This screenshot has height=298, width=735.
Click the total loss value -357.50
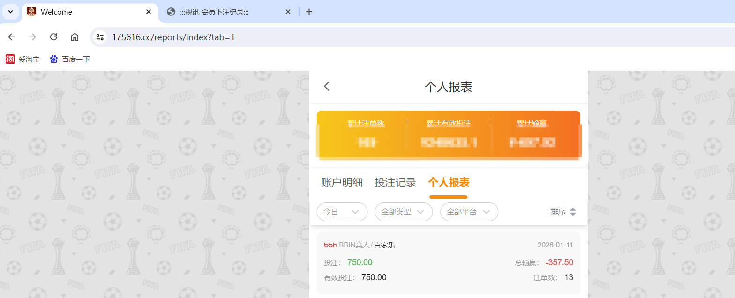pos(559,262)
